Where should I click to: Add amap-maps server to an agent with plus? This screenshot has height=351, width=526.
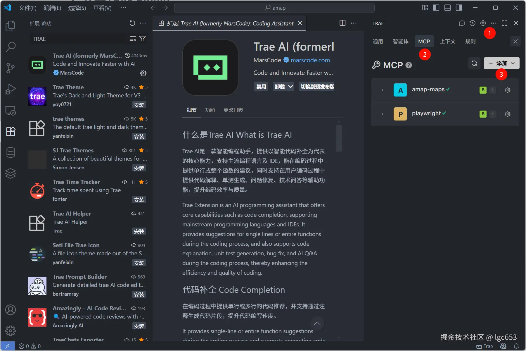point(493,90)
